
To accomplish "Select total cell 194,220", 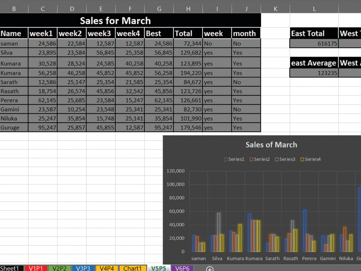I will [188, 73].
